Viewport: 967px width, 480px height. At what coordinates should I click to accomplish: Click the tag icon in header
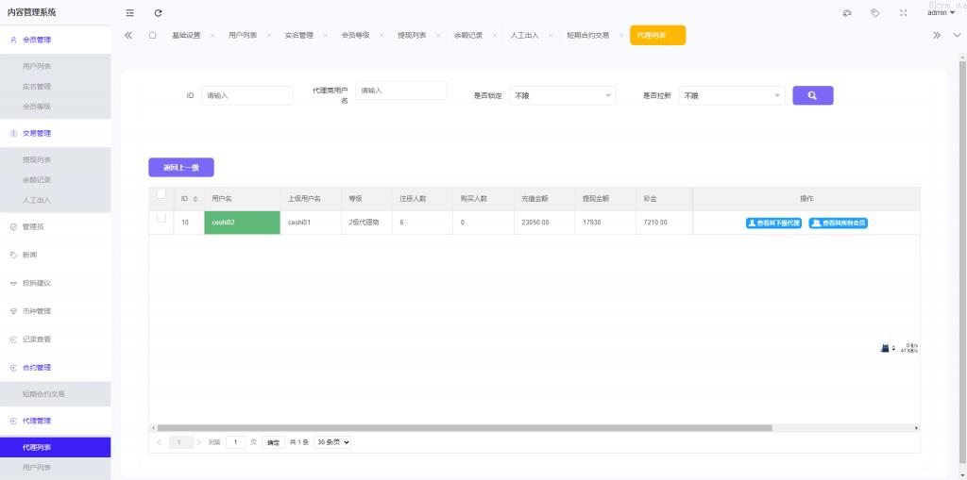click(875, 12)
